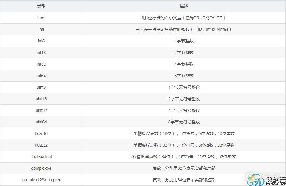Screen dimensions: 286x186
Task: Select the float32 type cell
Action: pyautogui.click(x=41, y=145)
